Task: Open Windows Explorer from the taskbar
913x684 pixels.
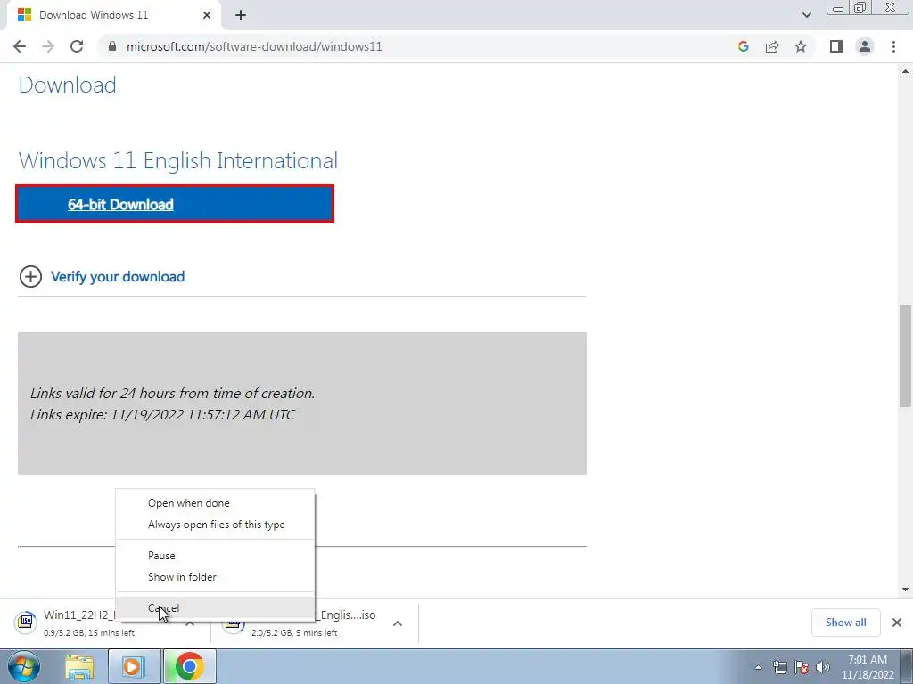Action: coord(79,667)
